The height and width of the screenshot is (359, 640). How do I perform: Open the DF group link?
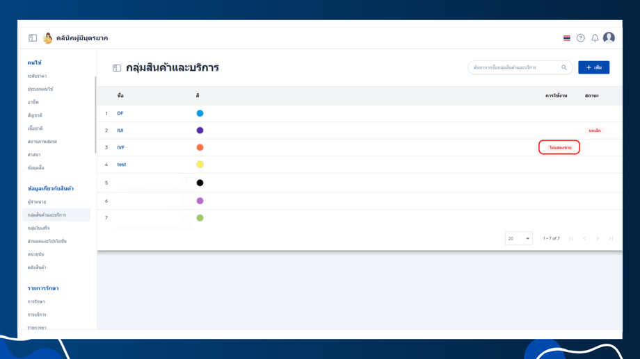click(120, 113)
